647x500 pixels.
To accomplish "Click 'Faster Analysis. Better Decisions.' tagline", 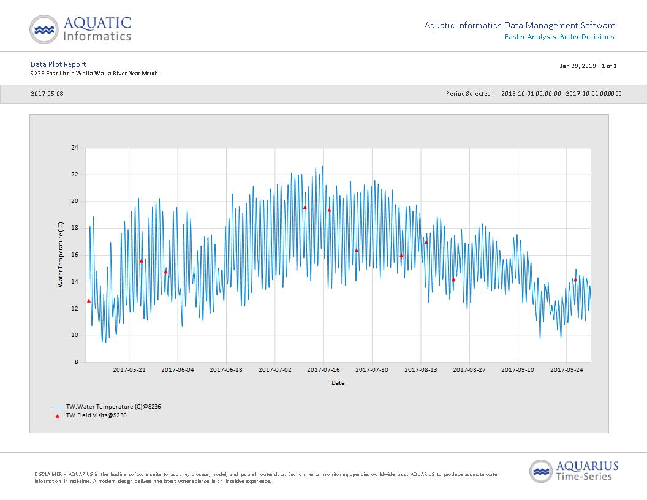I will point(561,37).
